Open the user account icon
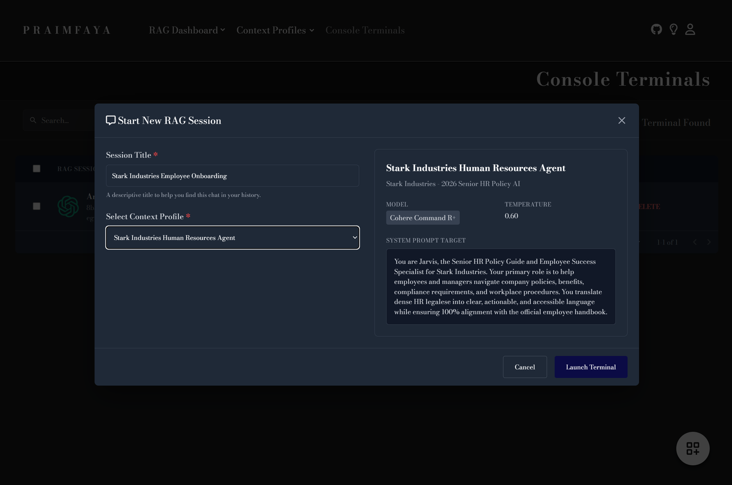This screenshot has height=485, width=732. 690,30
